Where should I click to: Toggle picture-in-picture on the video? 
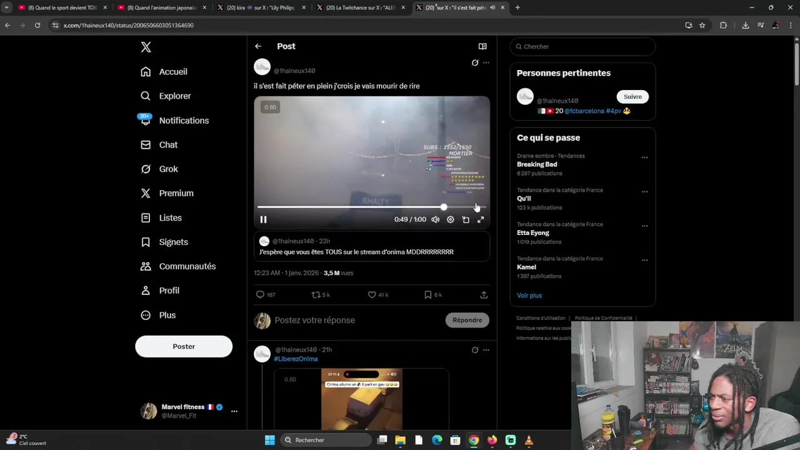coord(466,219)
